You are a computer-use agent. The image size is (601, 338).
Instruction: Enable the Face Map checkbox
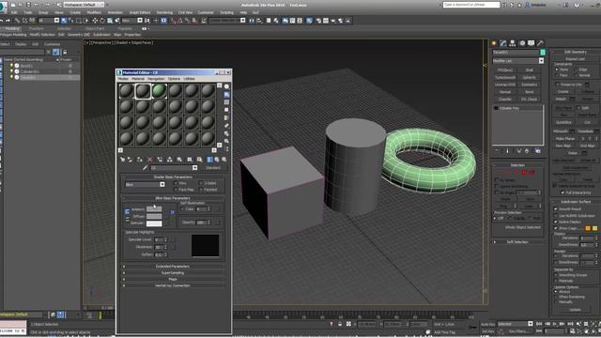click(177, 190)
